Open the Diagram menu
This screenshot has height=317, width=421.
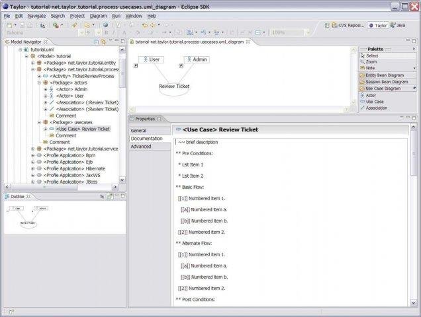pyautogui.click(x=98, y=16)
